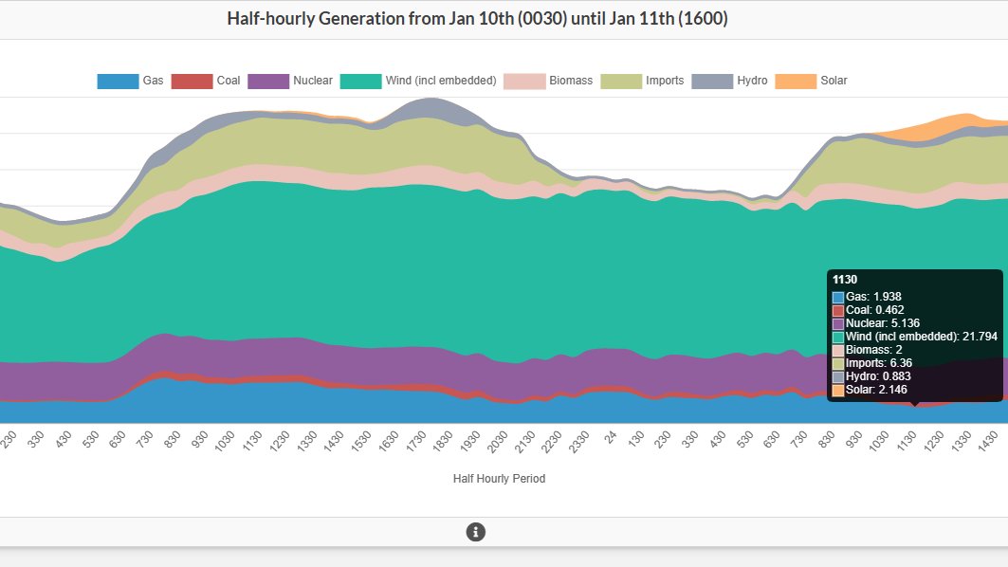Click the info icon below the chart
Screen dimensions: 1008x567
point(476,532)
